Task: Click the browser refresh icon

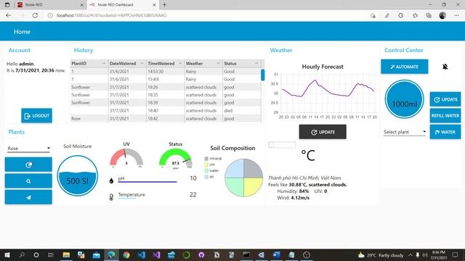Action: 35,15
